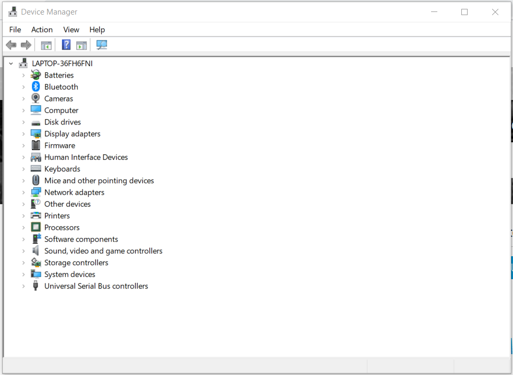Expand Universal Serial Bus controllers

coord(24,286)
